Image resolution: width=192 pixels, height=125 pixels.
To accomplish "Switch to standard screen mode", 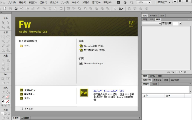I will [x=2, y=114].
